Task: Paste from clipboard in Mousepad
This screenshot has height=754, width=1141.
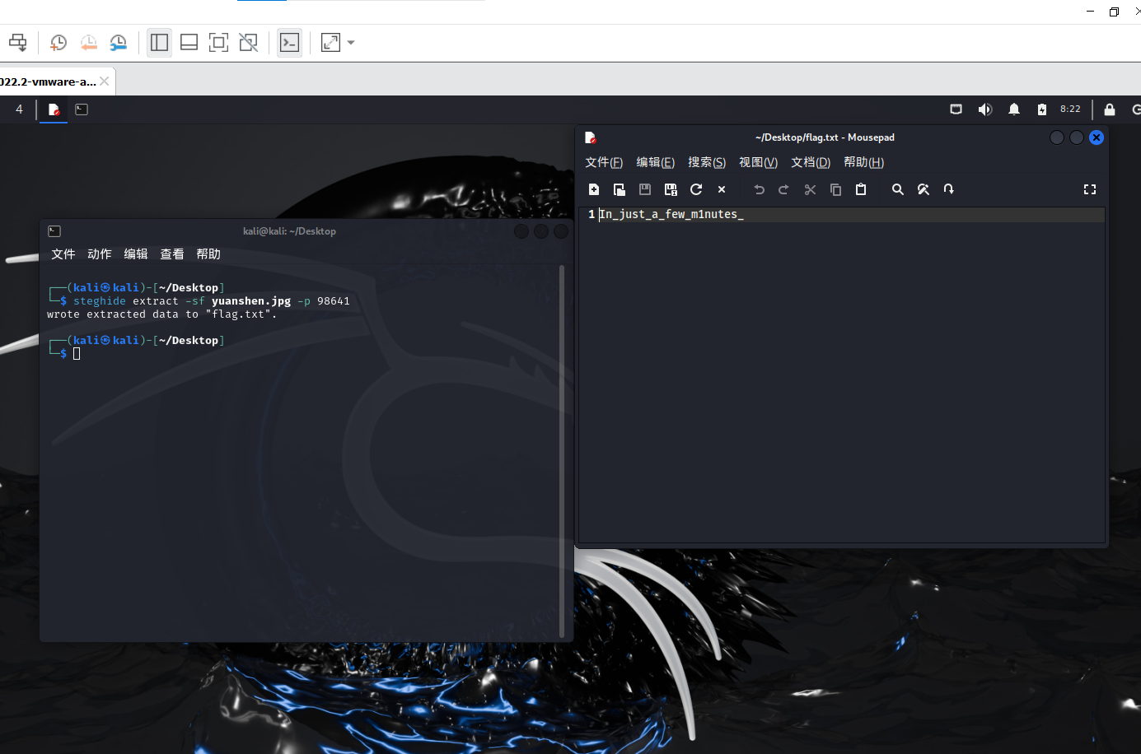Action: tap(861, 189)
